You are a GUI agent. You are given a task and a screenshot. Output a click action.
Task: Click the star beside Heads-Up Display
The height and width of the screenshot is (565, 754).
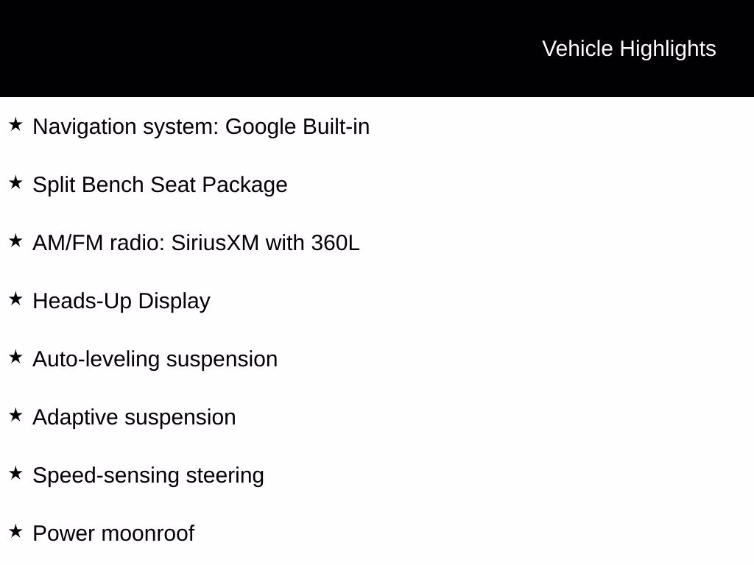coord(15,299)
